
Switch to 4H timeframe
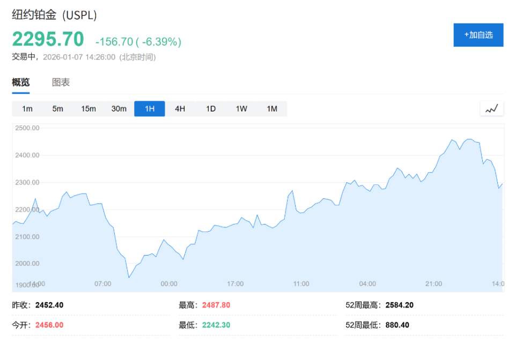pos(180,109)
